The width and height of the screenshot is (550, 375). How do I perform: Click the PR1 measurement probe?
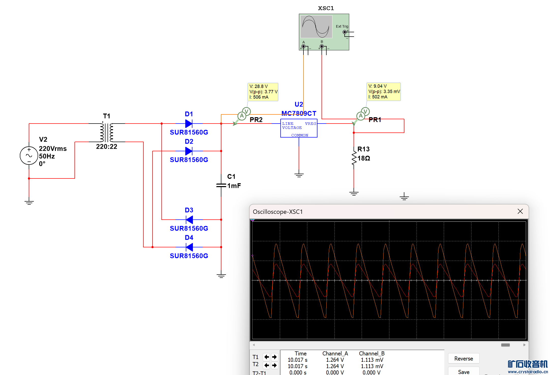coord(361,116)
